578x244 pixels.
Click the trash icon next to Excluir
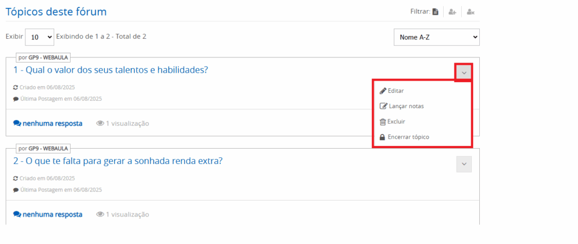coord(383,122)
